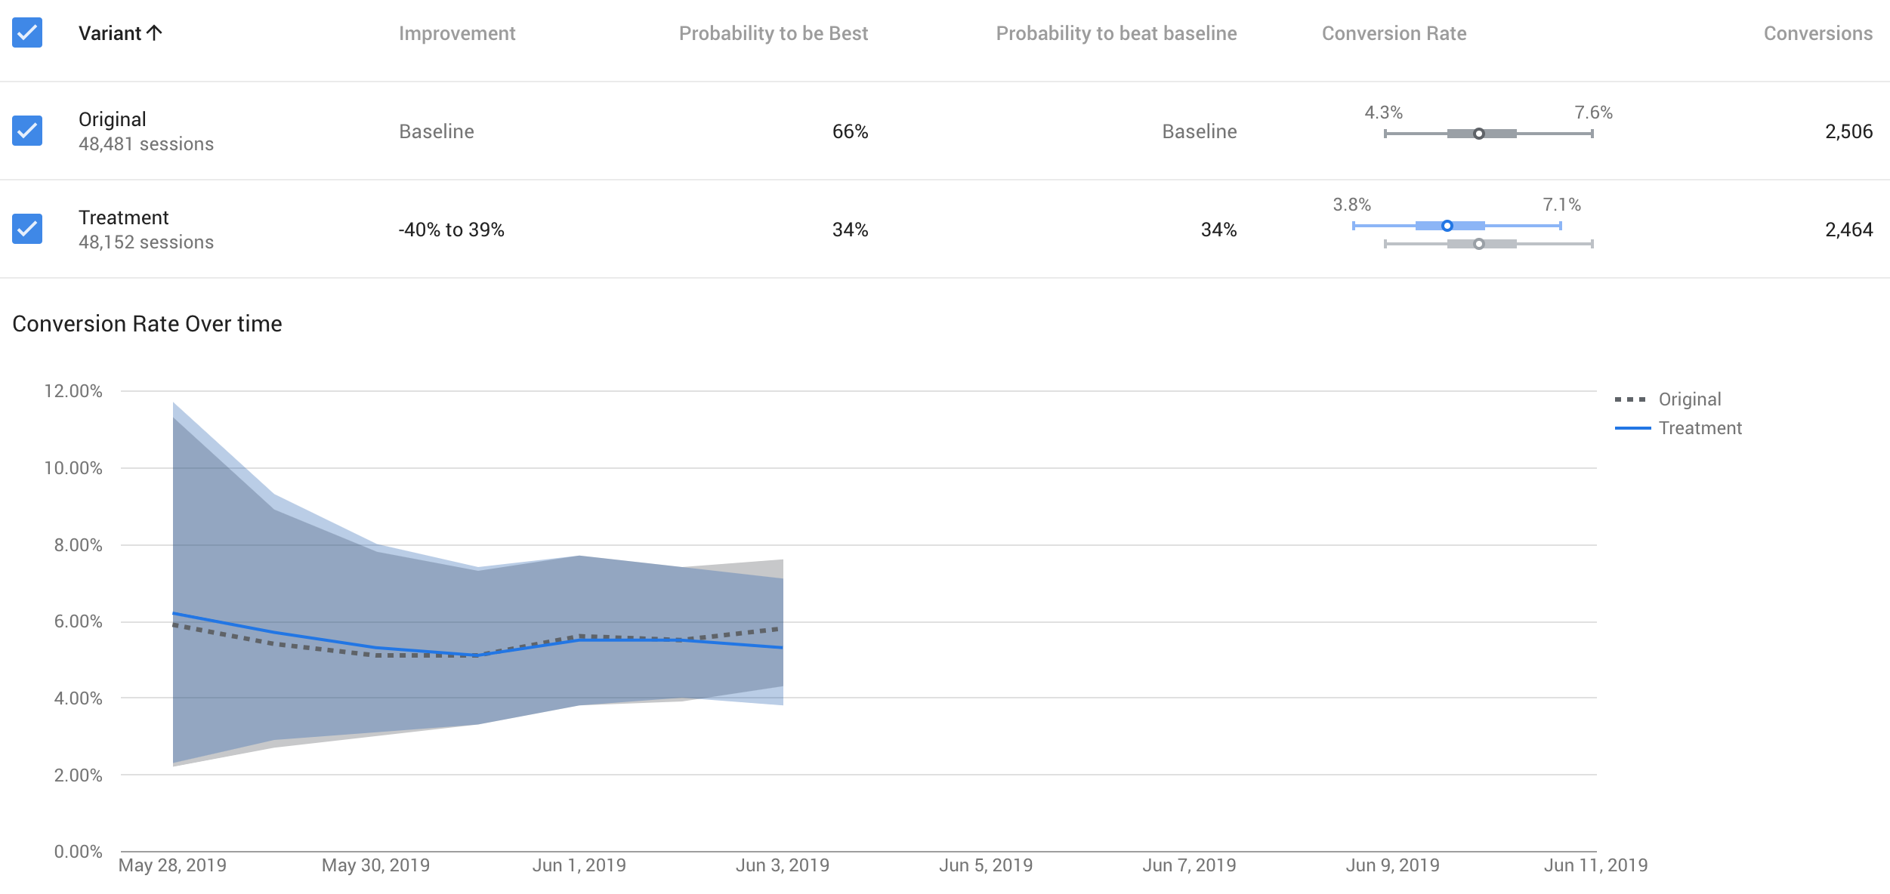Click the improvement range -40% to 39%
This screenshot has height=894, width=1890.
(450, 229)
